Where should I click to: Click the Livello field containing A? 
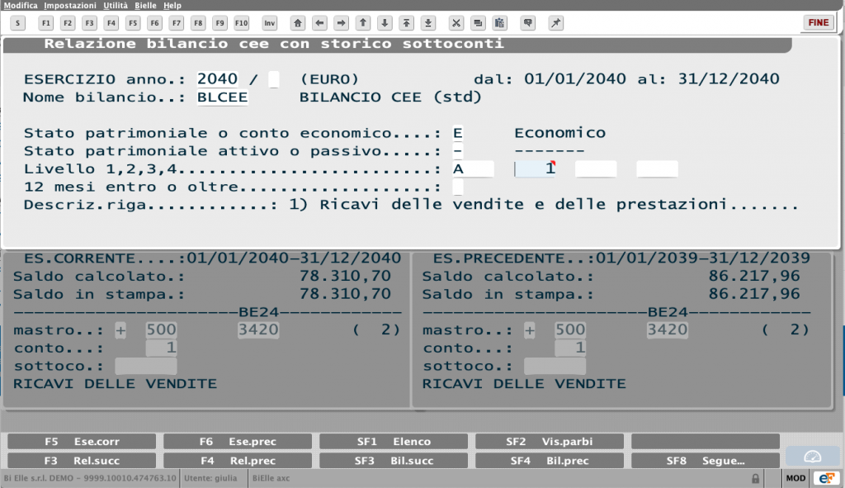473,169
